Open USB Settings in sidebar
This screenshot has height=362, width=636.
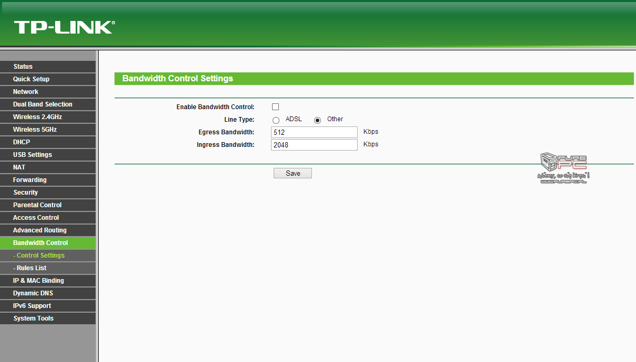[33, 155]
